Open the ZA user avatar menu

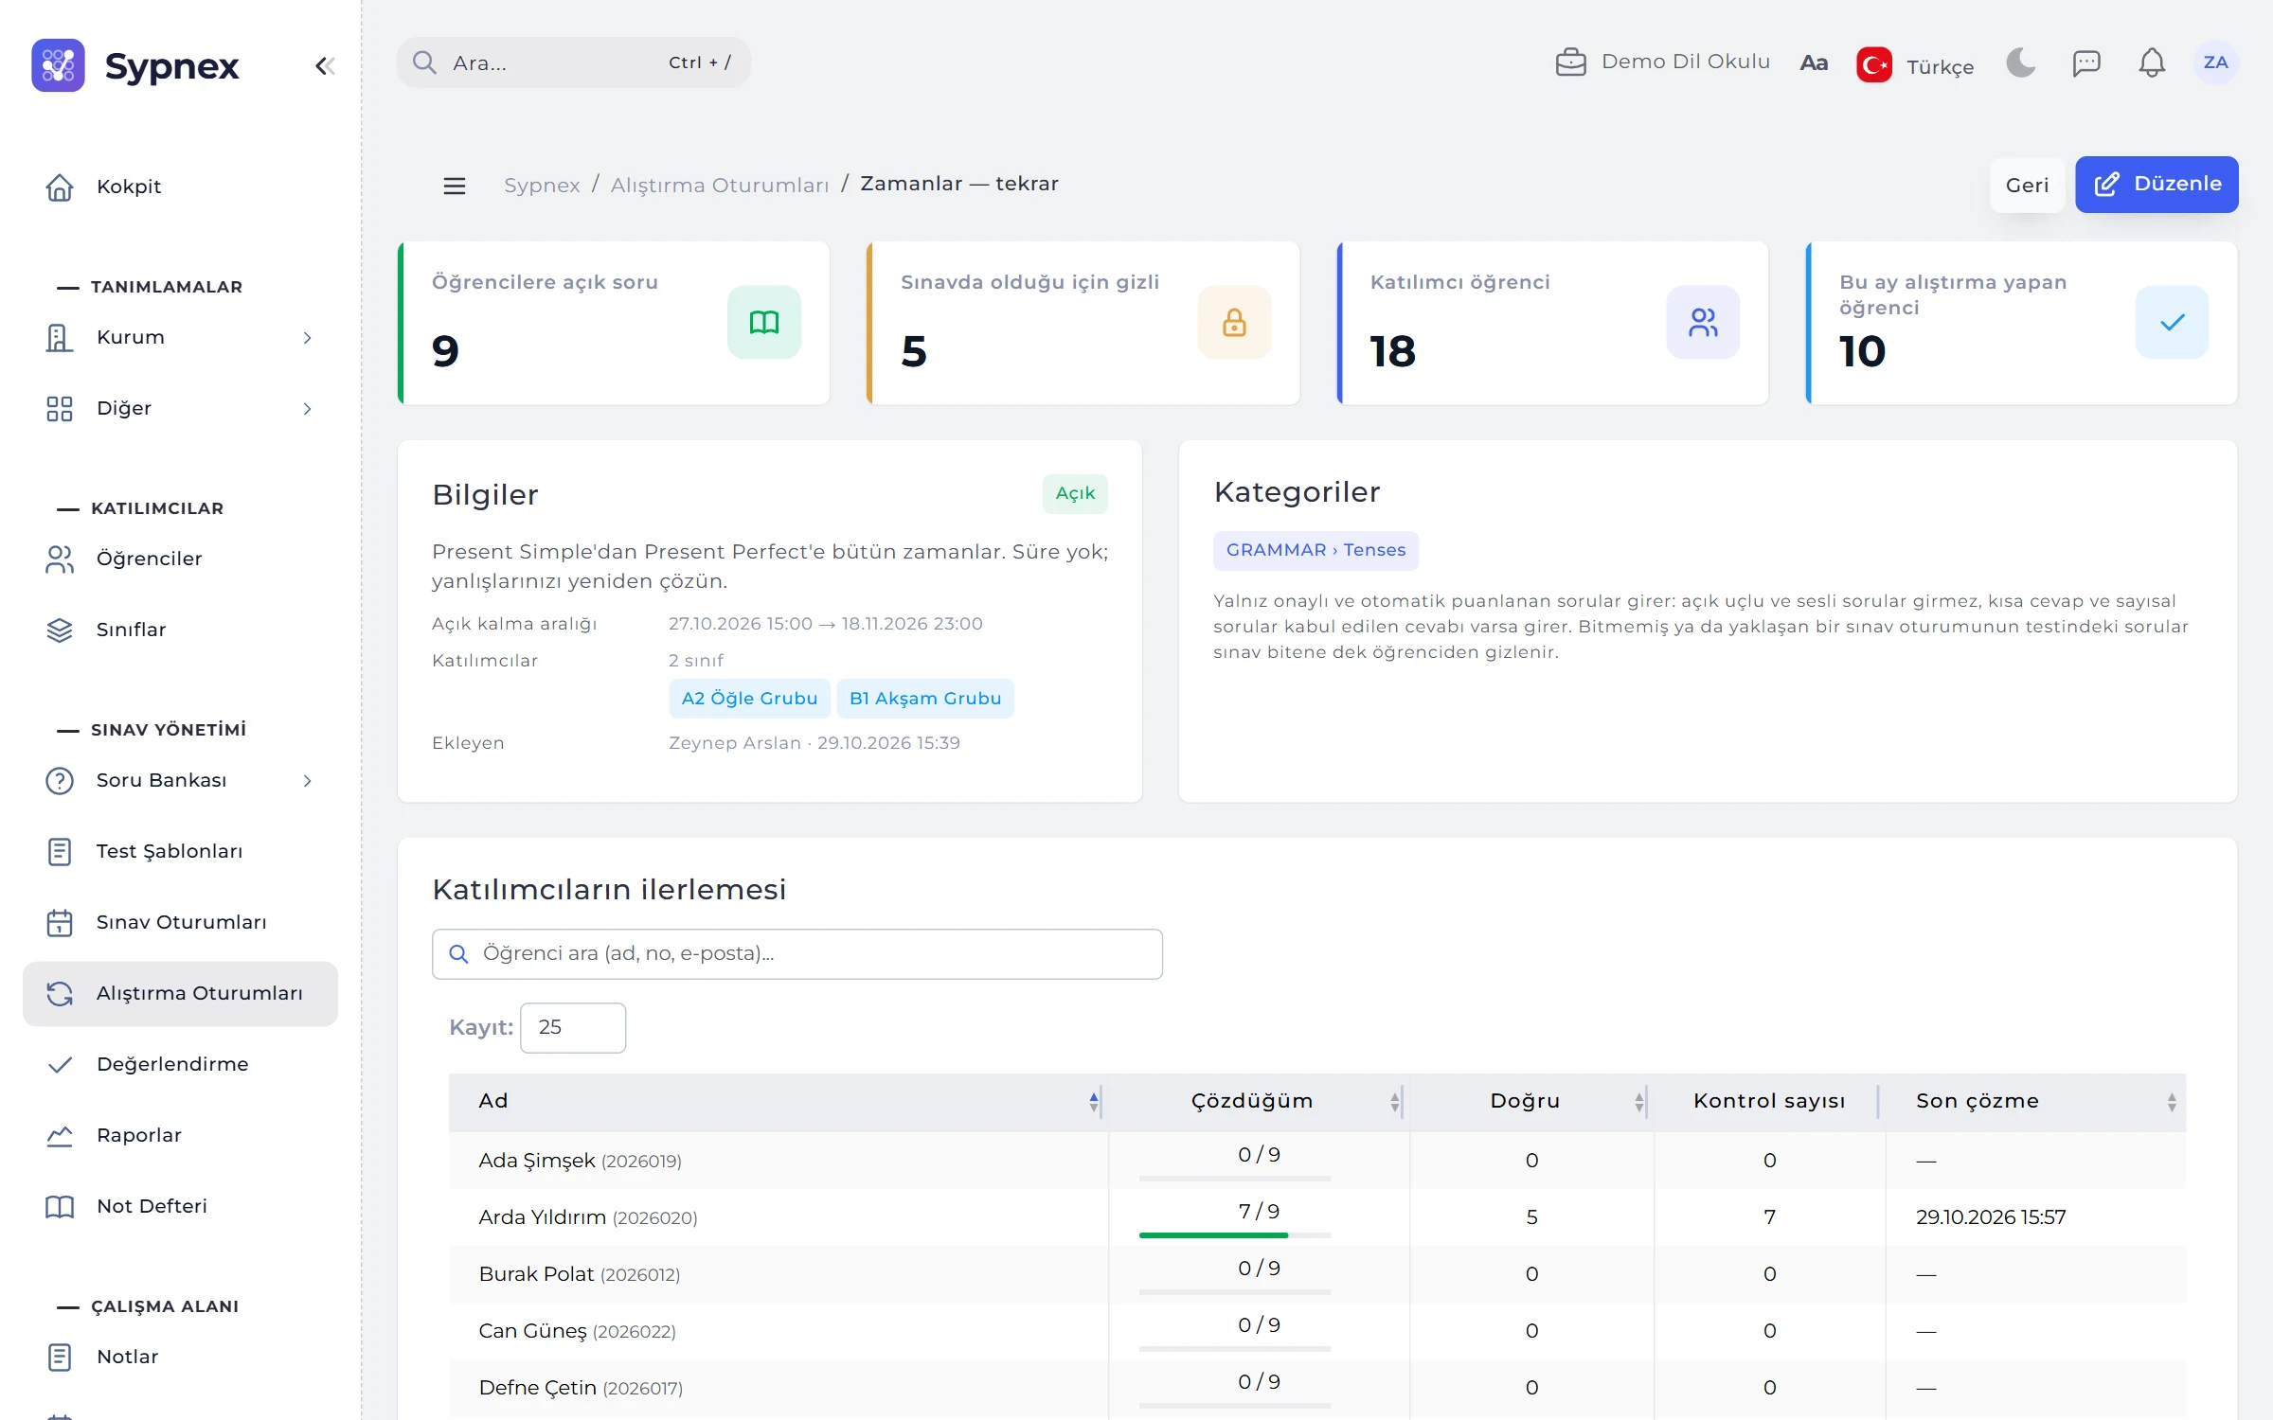click(2215, 62)
